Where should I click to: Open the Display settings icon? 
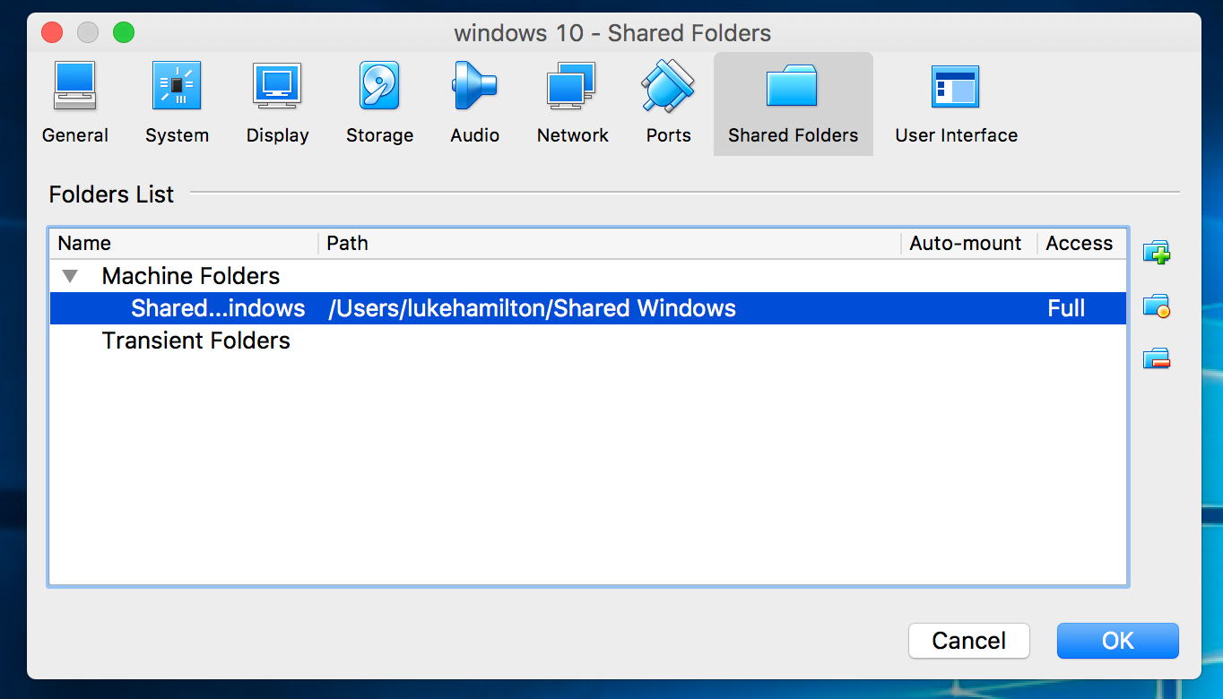tap(277, 86)
